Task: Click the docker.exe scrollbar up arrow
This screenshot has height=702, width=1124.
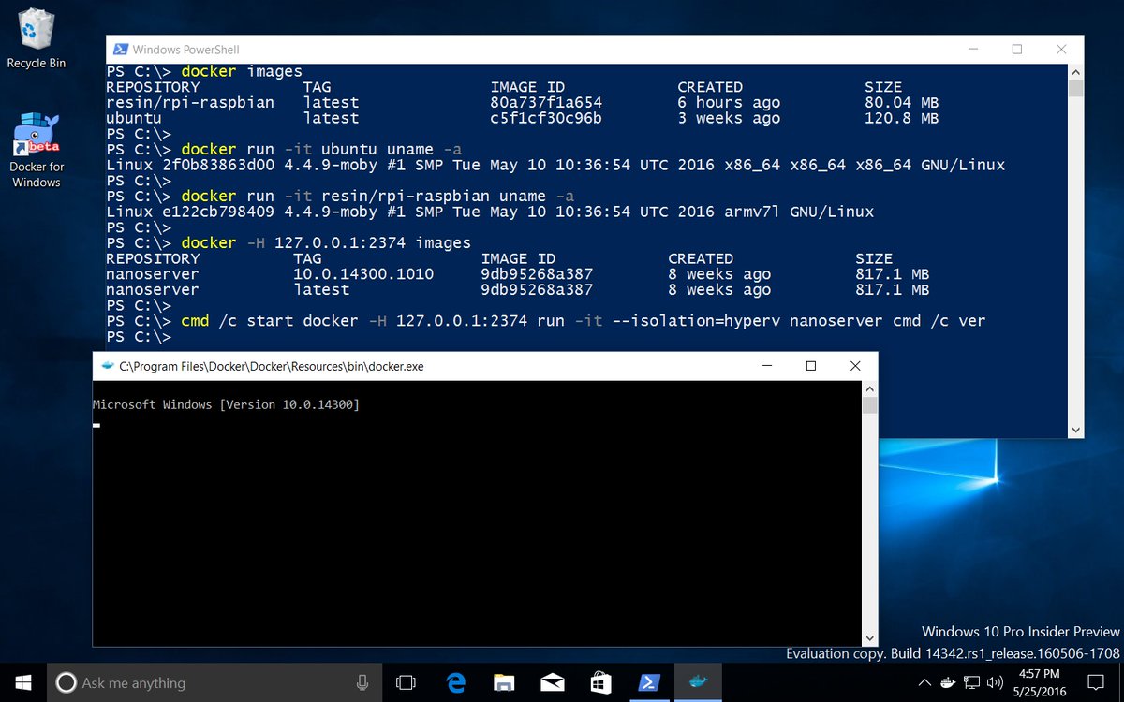Action: pos(870,388)
